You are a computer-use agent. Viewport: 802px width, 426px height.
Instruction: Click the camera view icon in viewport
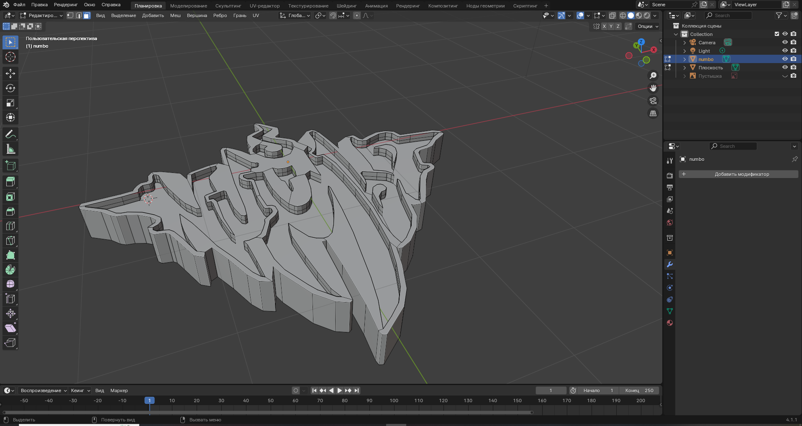point(653,101)
